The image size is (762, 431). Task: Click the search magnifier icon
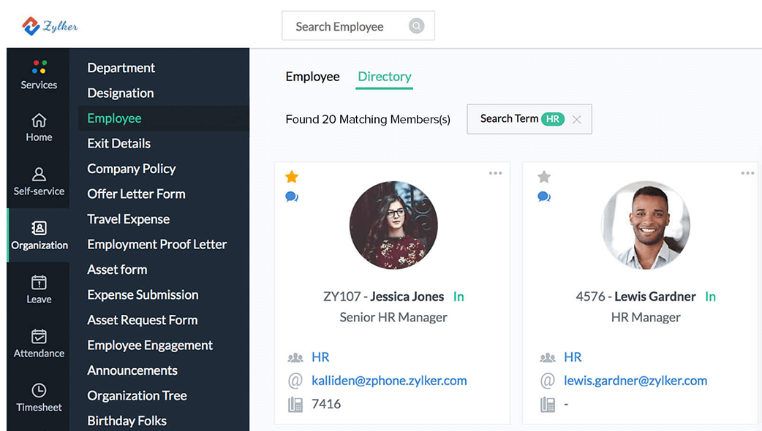coord(416,26)
